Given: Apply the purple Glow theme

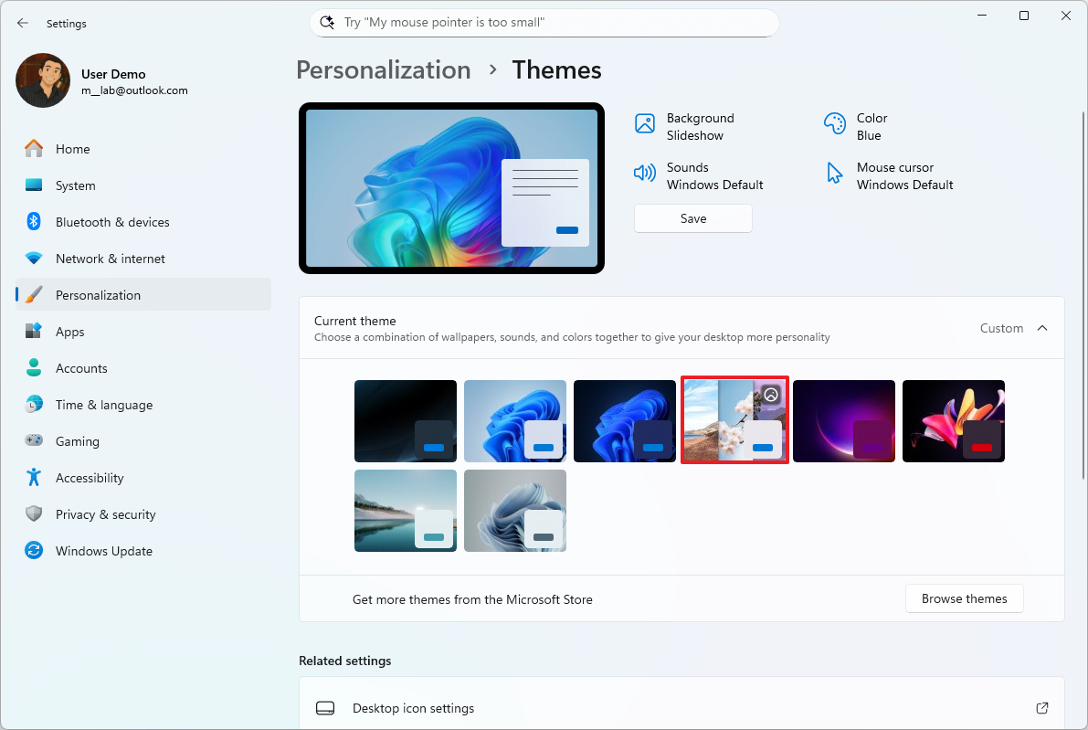Looking at the screenshot, I should point(843,420).
